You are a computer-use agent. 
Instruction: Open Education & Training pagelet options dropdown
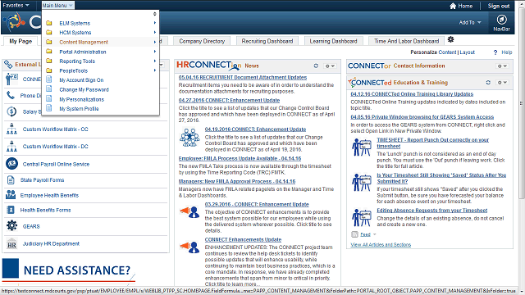pyautogui.click(x=502, y=82)
